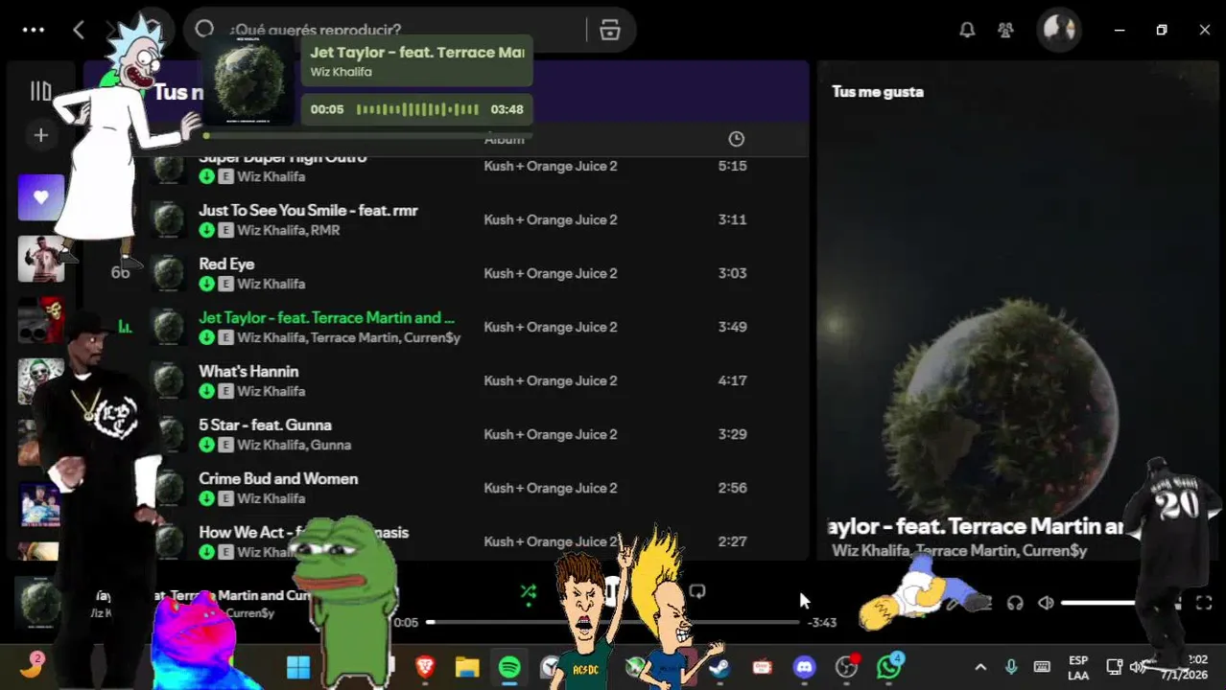Mute the volume speaker icon
This screenshot has width=1226, height=690.
click(x=1046, y=603)
